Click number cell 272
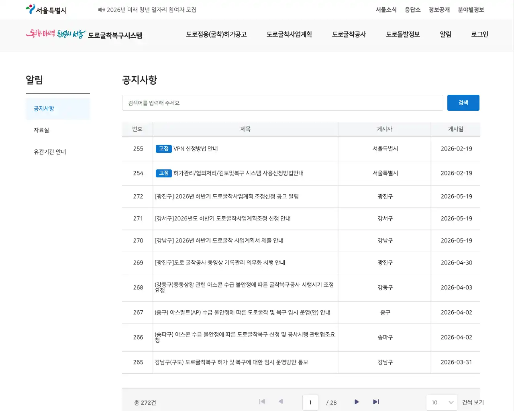514x411 pixels. [138, 196]
